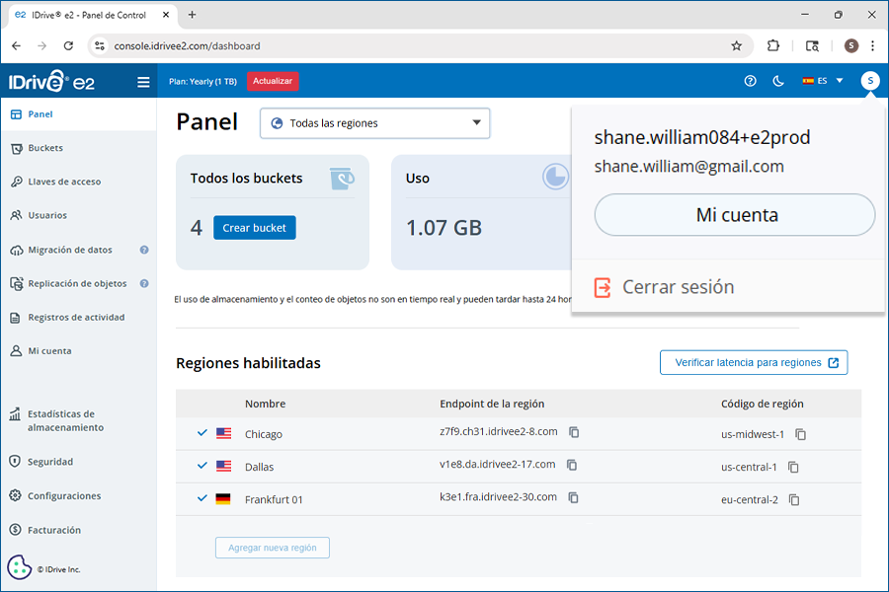Go to Buckets in the sidebar

click(44, 148)
